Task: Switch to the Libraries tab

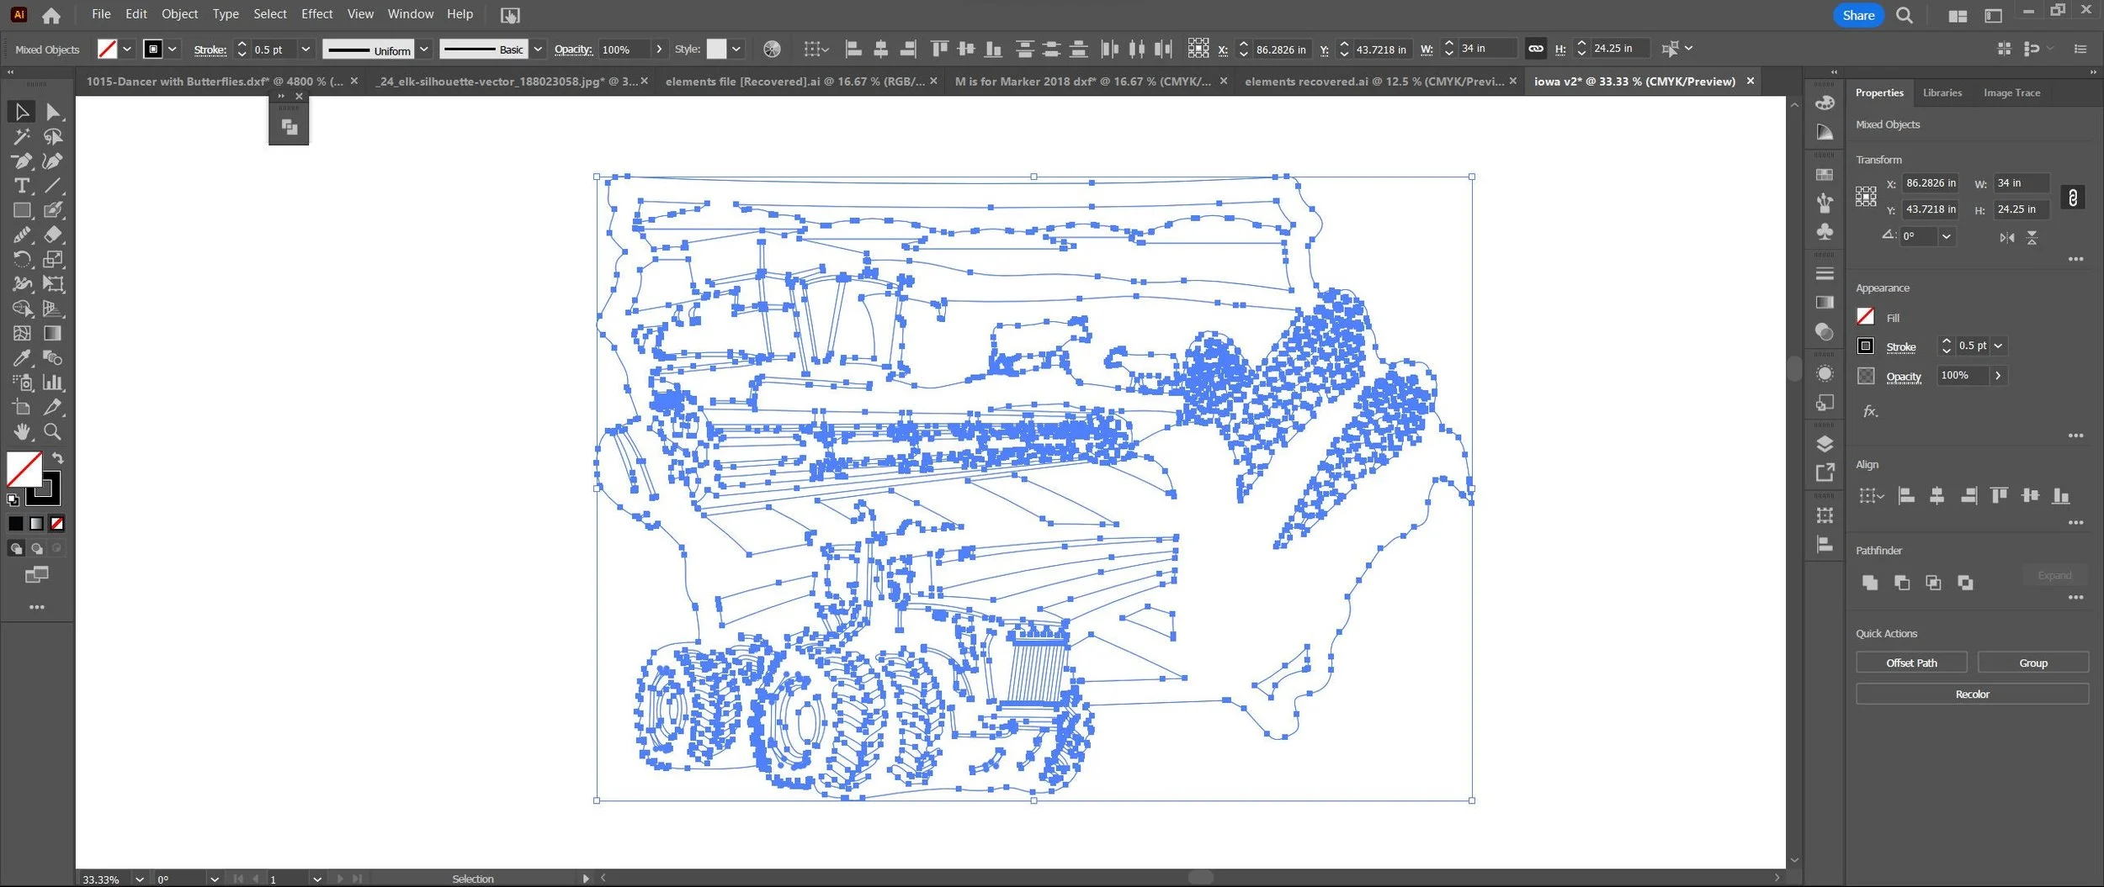Action: click(1942, 92)
